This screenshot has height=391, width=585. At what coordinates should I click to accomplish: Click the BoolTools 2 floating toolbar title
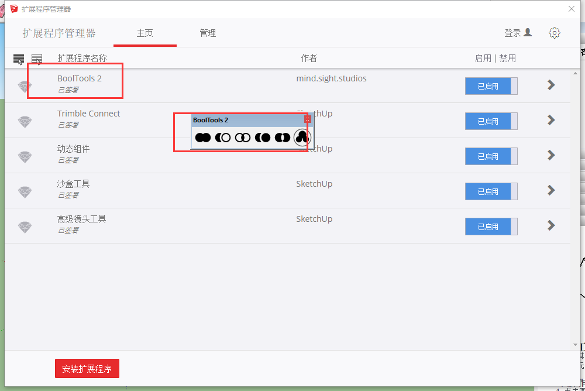coord(211,120)
